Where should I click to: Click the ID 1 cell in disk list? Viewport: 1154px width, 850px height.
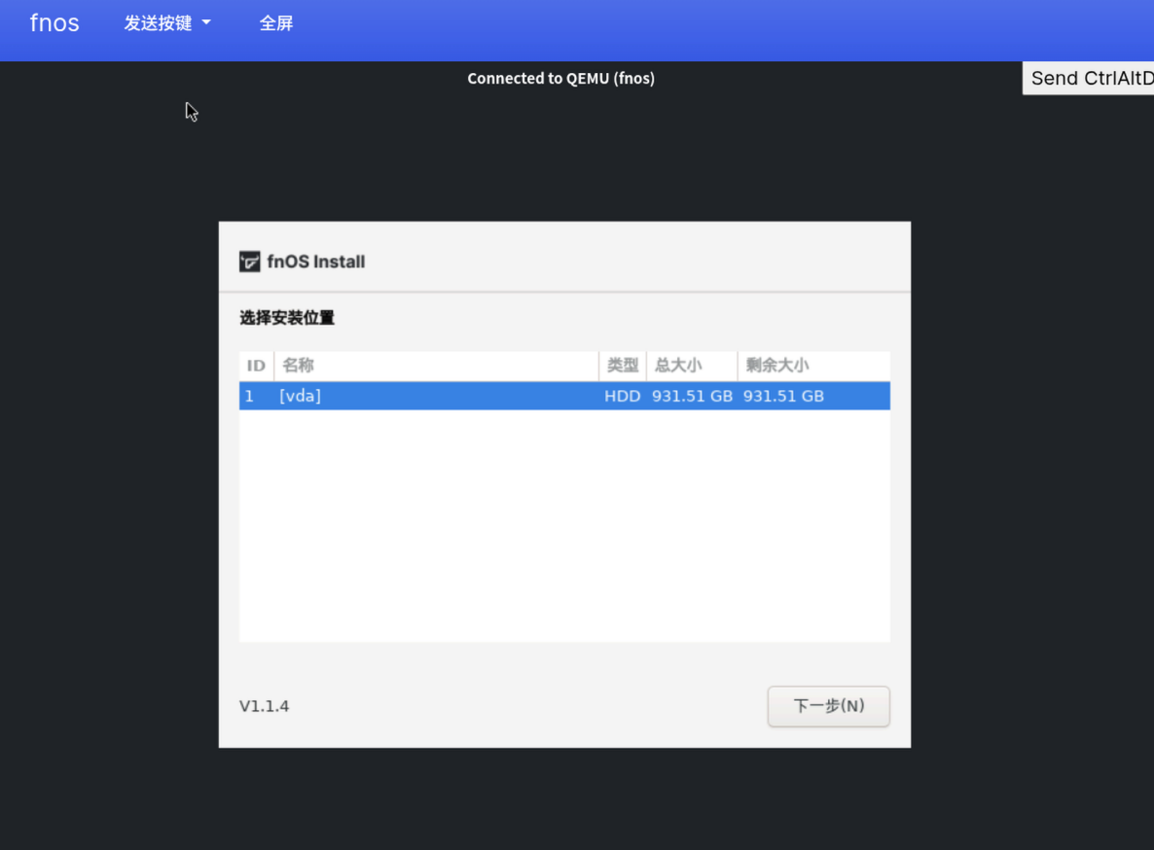point(249,396)
